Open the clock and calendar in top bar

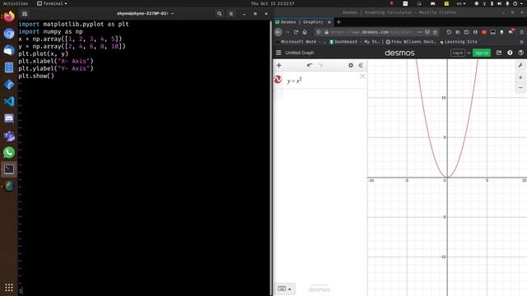[273, 3]
